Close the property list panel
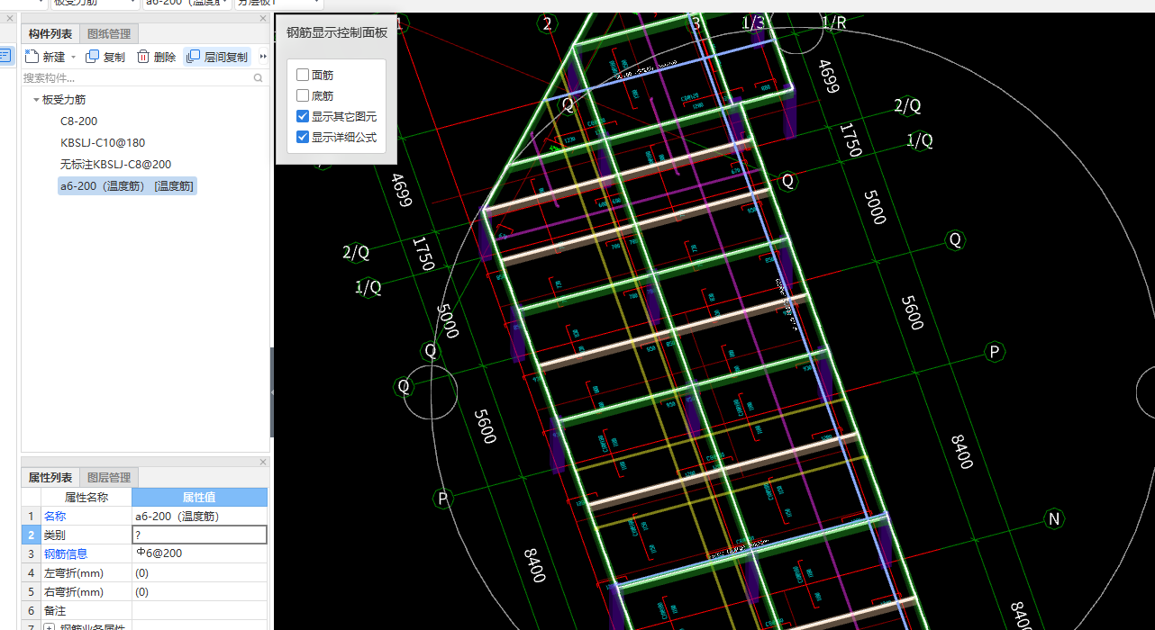1155x630 pixels. pyautogui.click(x=263, y=463)
